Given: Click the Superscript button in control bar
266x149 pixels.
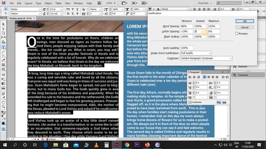Looking at the screenshot, I should pos(73,9).
